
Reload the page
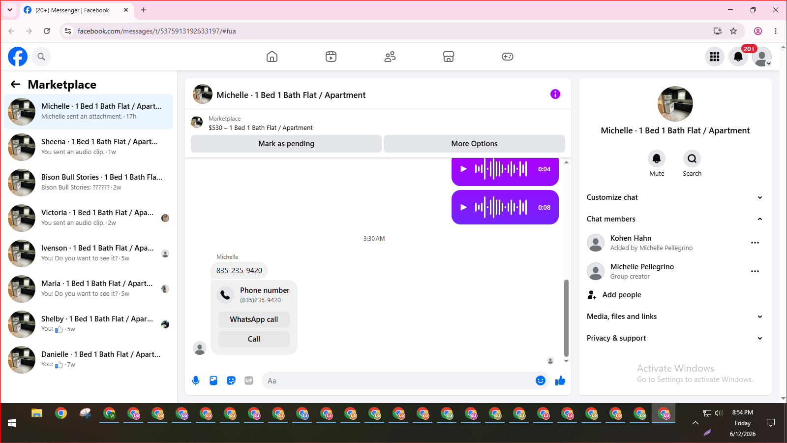[x=47, y=31]
